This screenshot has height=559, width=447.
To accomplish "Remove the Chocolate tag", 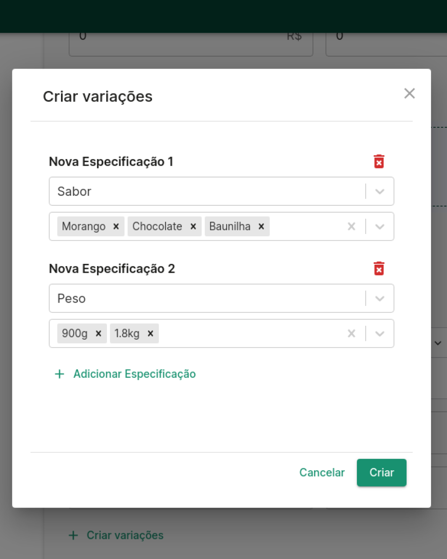I will click(193, 226).
